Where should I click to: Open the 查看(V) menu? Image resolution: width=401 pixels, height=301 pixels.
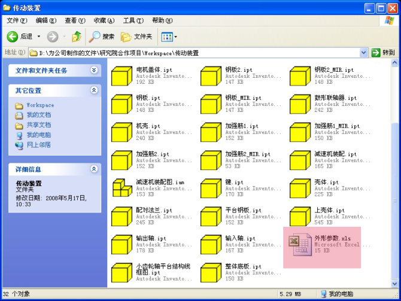(75, 20)
